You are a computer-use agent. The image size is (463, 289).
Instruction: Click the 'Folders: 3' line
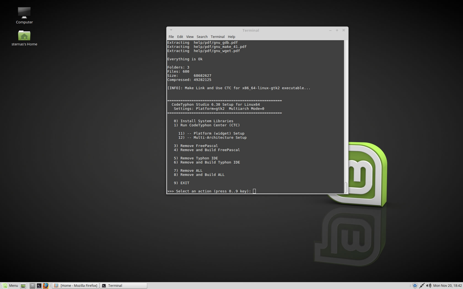click(178, 67)
